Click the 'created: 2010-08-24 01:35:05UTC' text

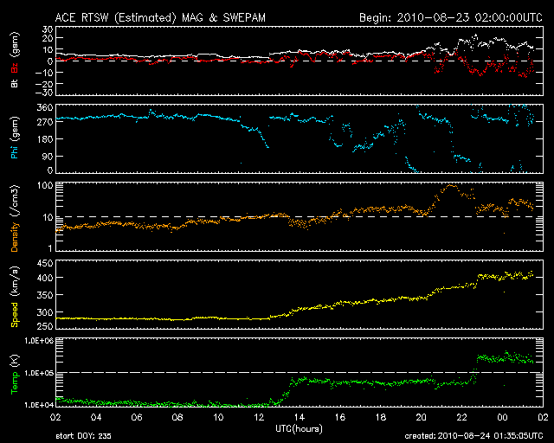click(473, 436)
